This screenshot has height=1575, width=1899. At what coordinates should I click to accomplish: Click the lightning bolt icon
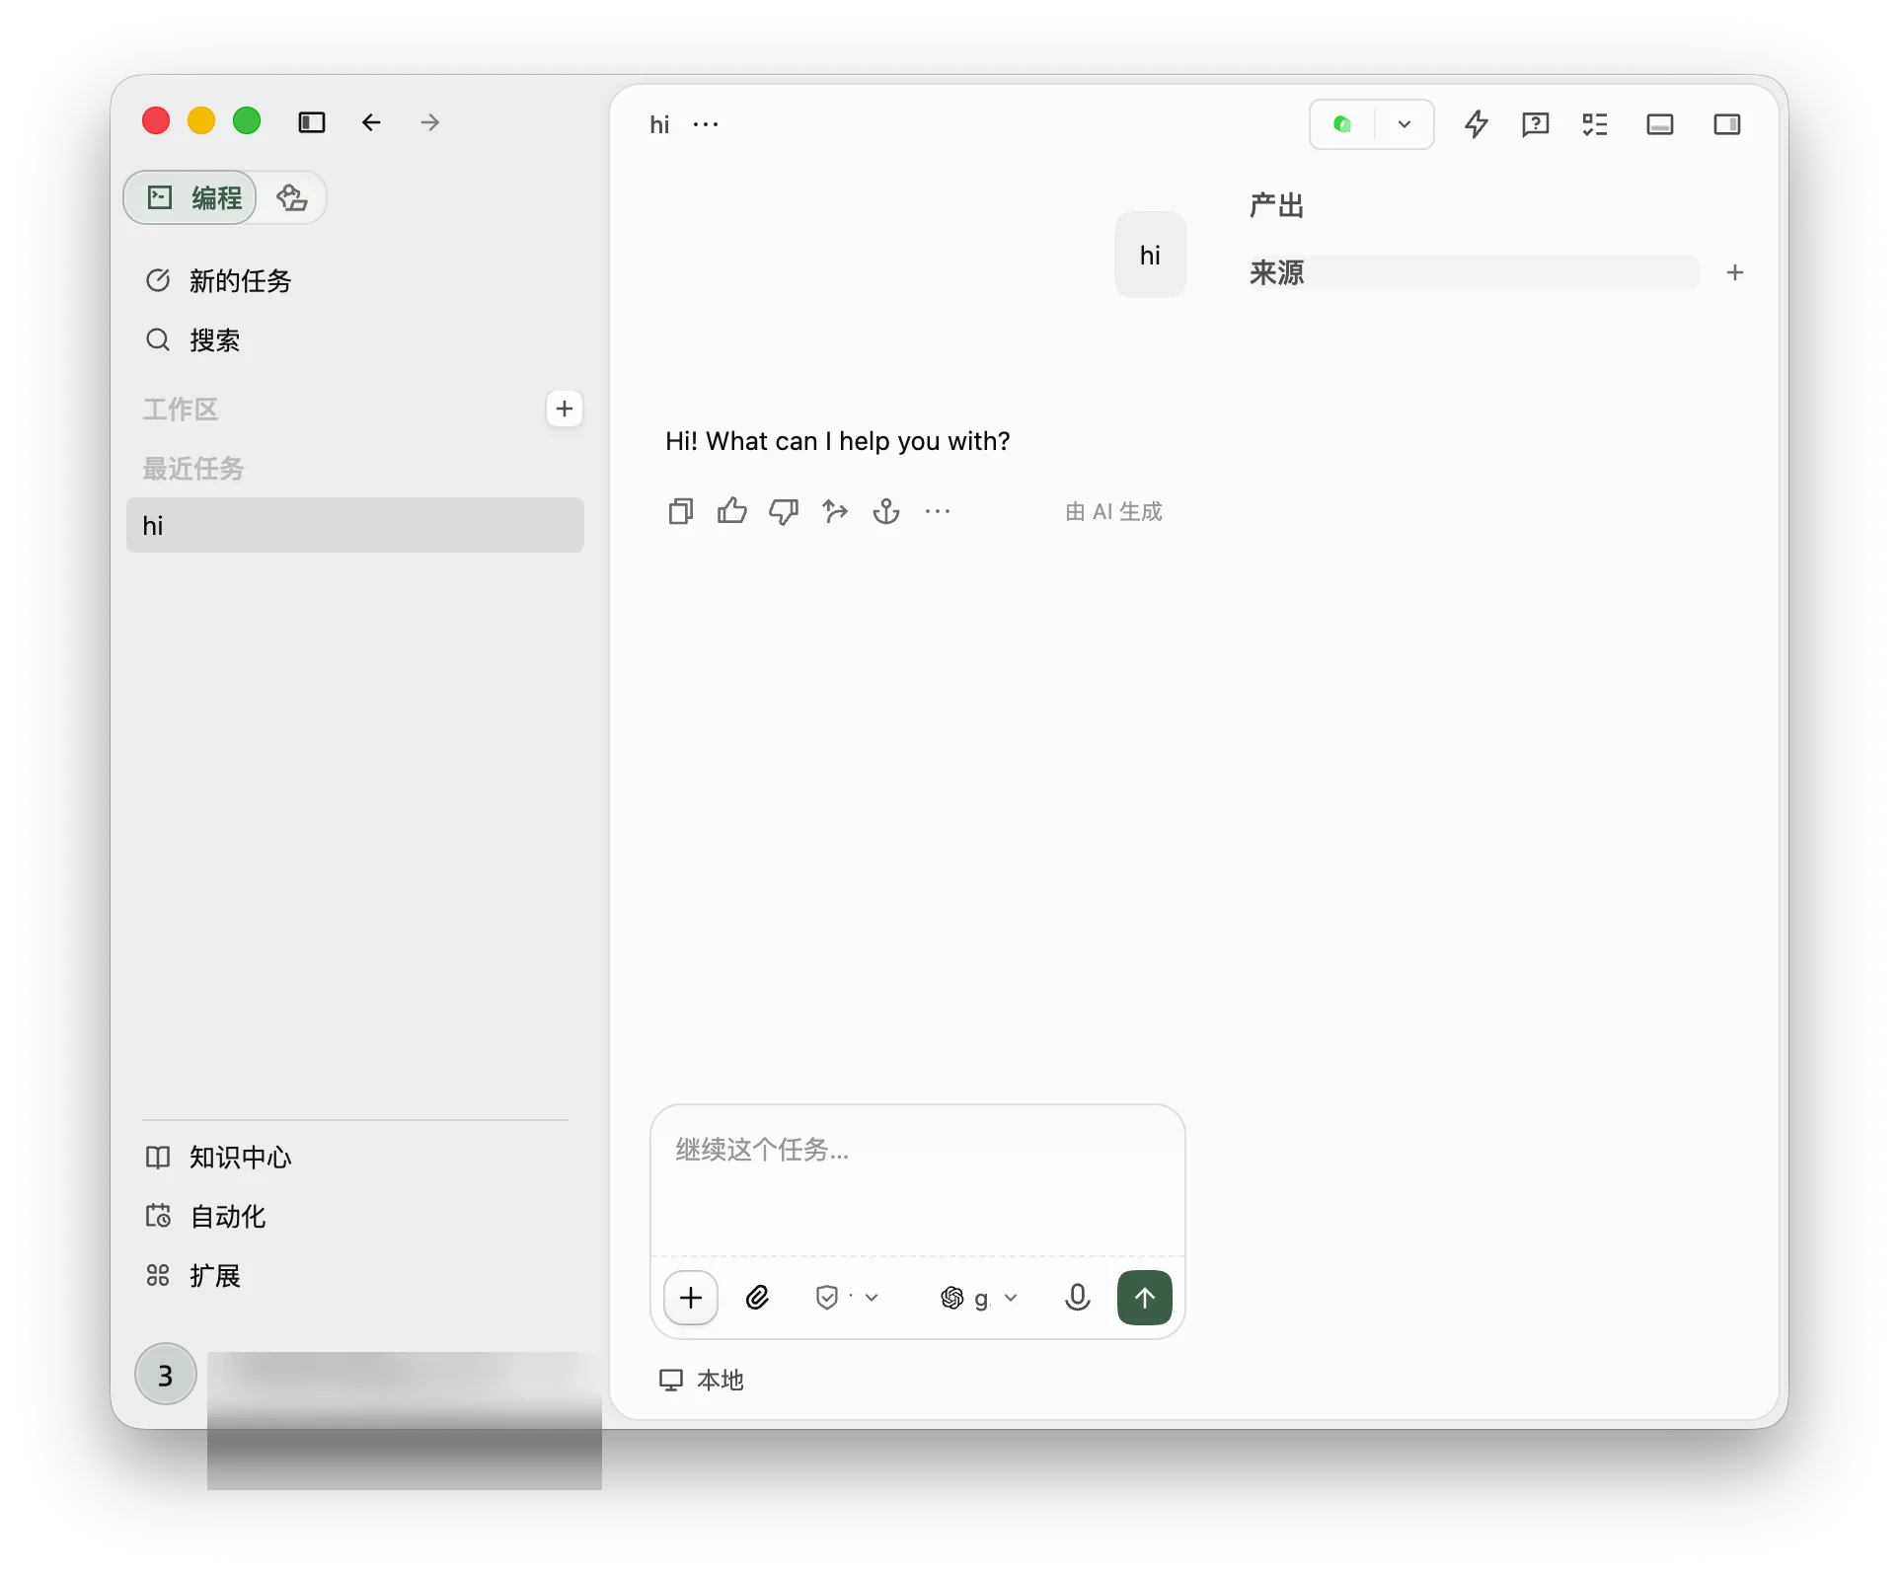1477,124
